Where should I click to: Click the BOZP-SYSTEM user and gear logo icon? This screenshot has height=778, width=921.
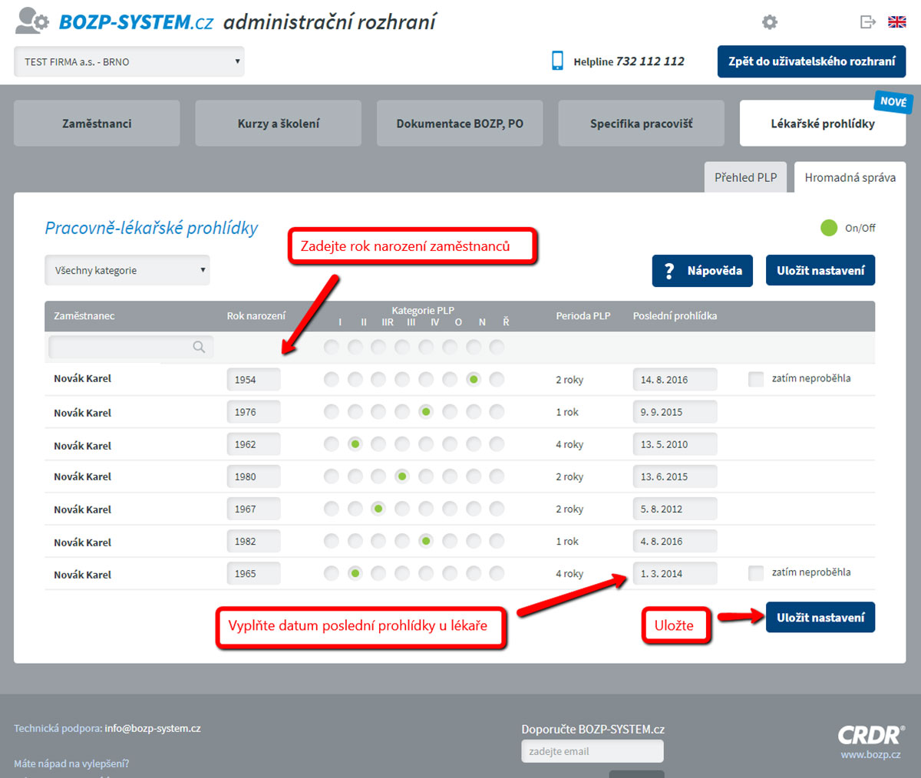32,21
